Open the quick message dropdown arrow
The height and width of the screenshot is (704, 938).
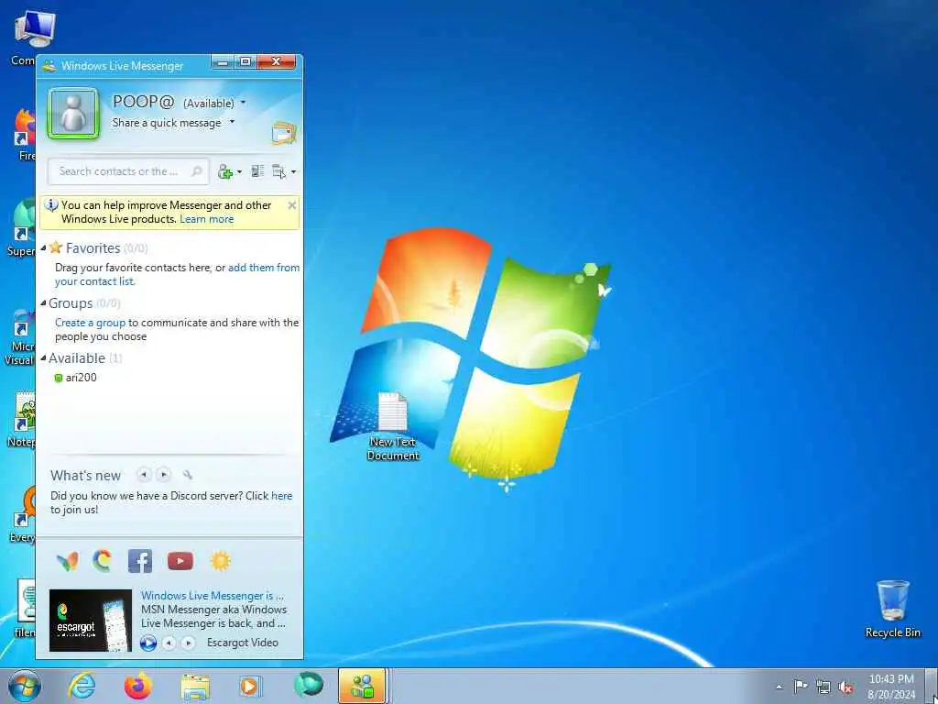point(232,122)
